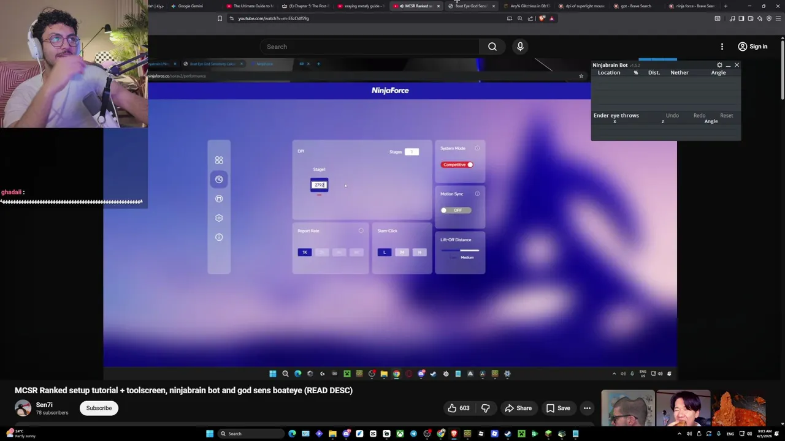Show System Mode info tooltip icon
Screen dimensions: 785x441
pos(477,148)
